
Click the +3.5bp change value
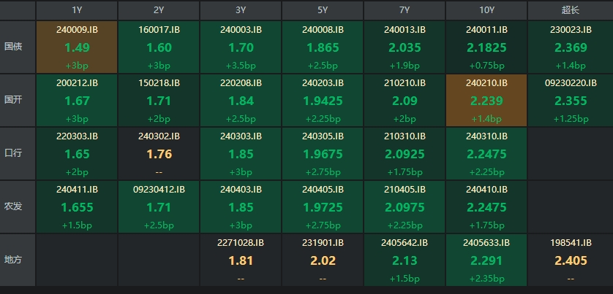[241, 66]
